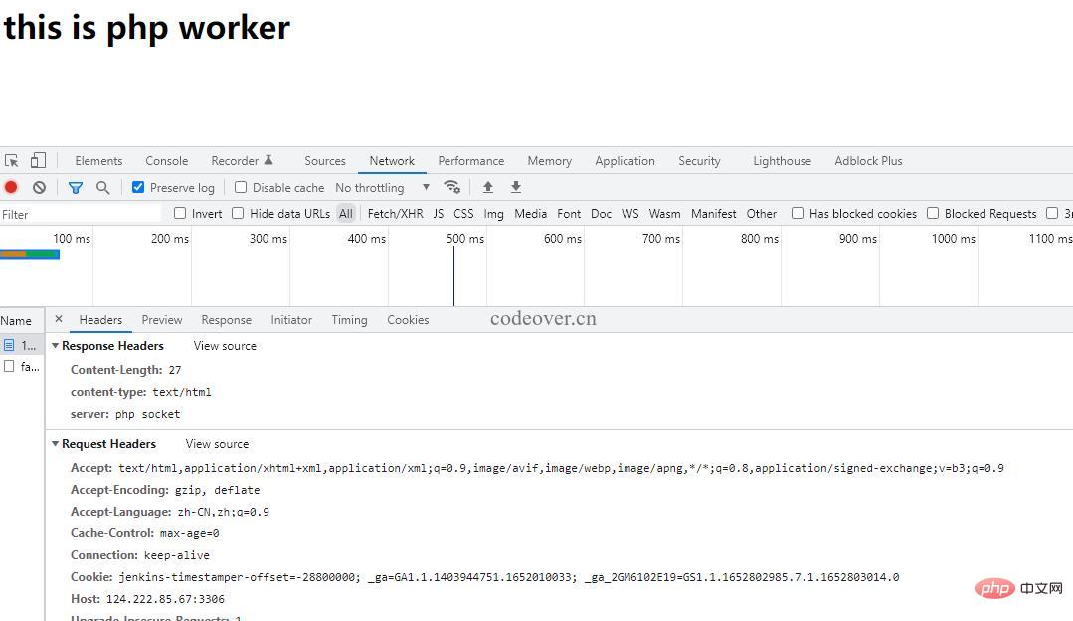Stop recording network log red button
1073x621 pixels.
tap(11, 188)
